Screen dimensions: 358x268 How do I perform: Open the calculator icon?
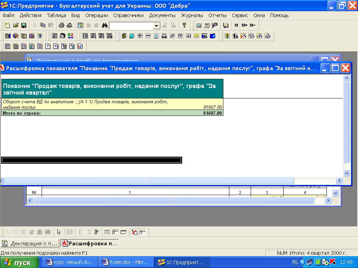[x=199, y=25]
